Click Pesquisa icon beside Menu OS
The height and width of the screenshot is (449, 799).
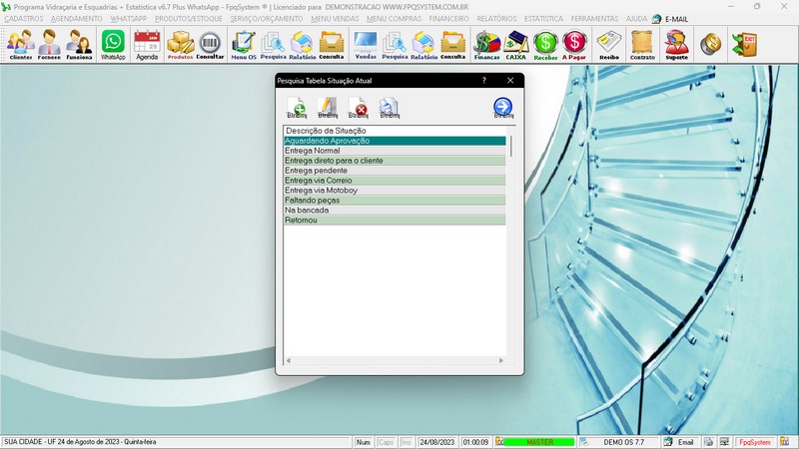273,45
